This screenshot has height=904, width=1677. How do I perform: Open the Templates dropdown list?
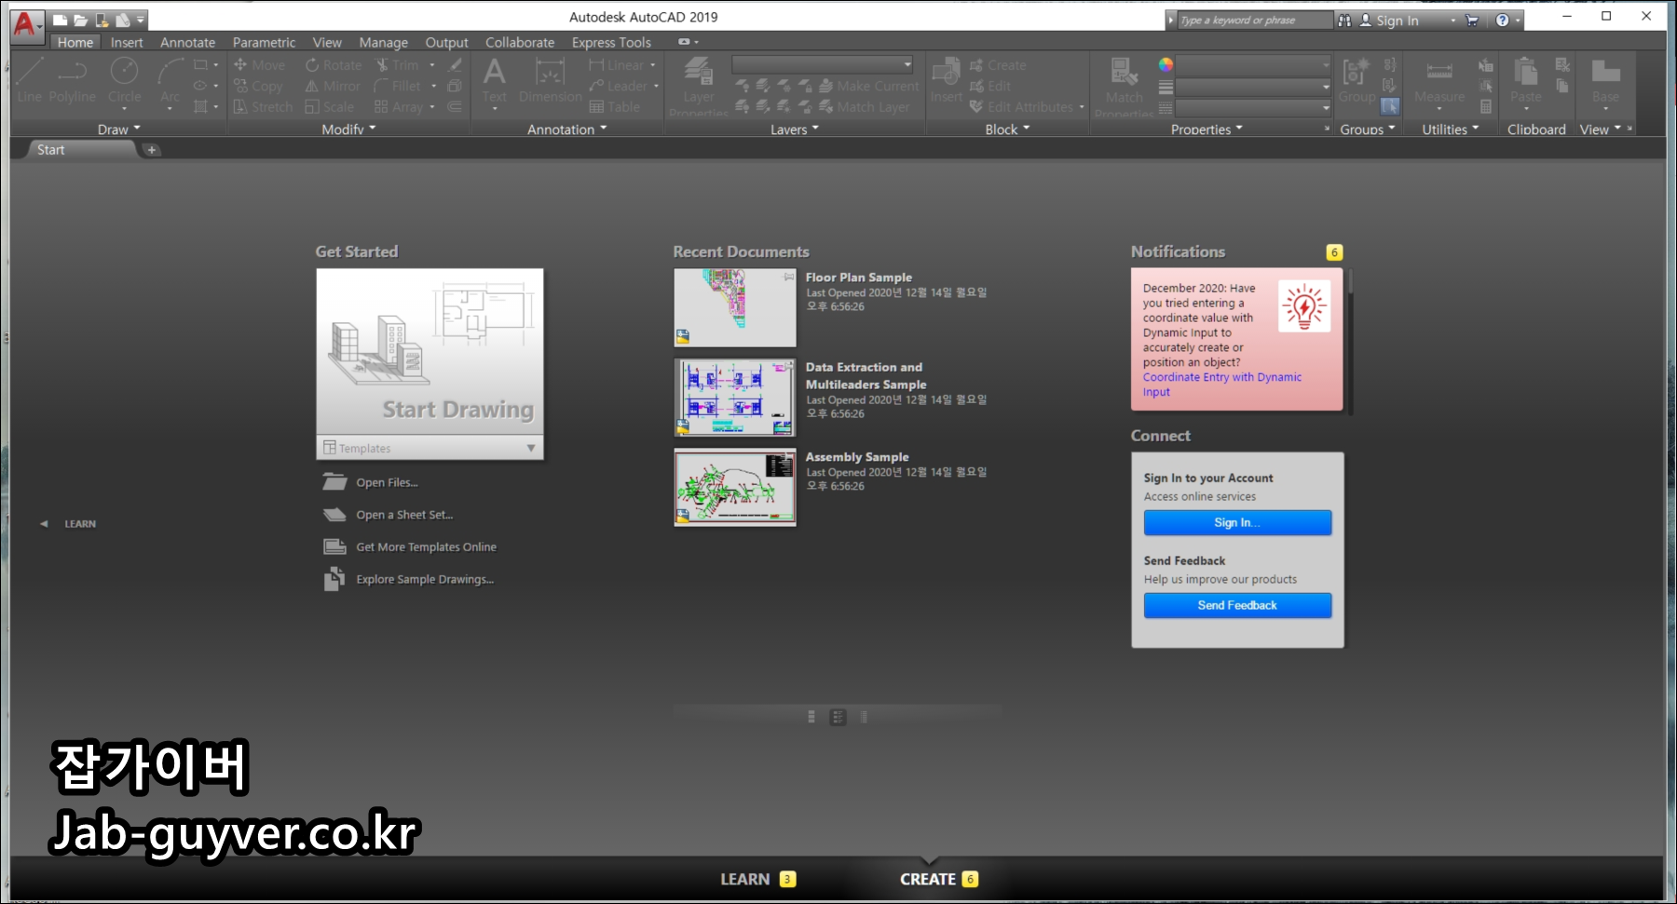429,448
